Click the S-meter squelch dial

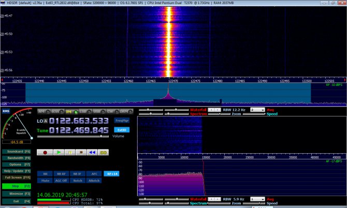(17, 123)
